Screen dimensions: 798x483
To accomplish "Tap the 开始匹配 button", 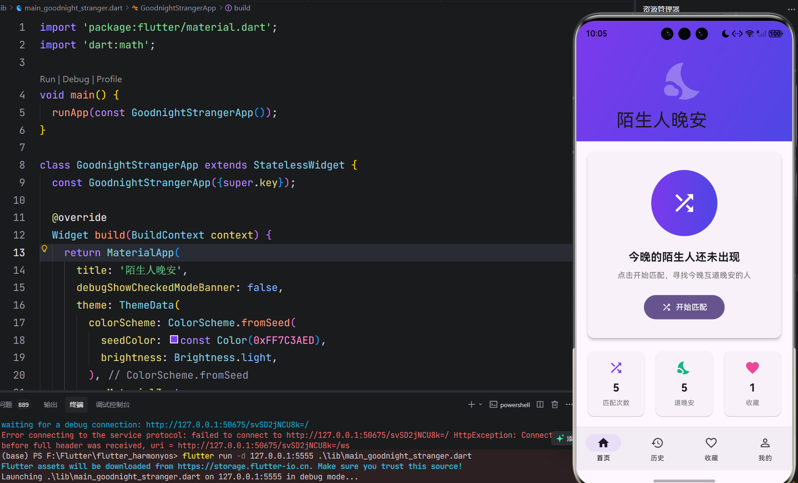I will (684, 307).
